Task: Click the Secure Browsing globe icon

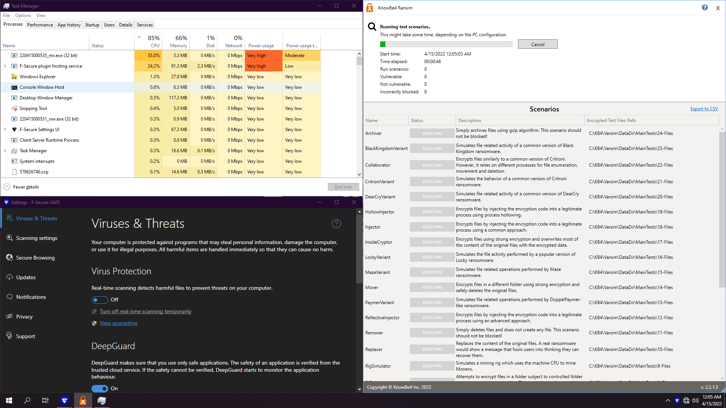Action: tap(9, 257)
